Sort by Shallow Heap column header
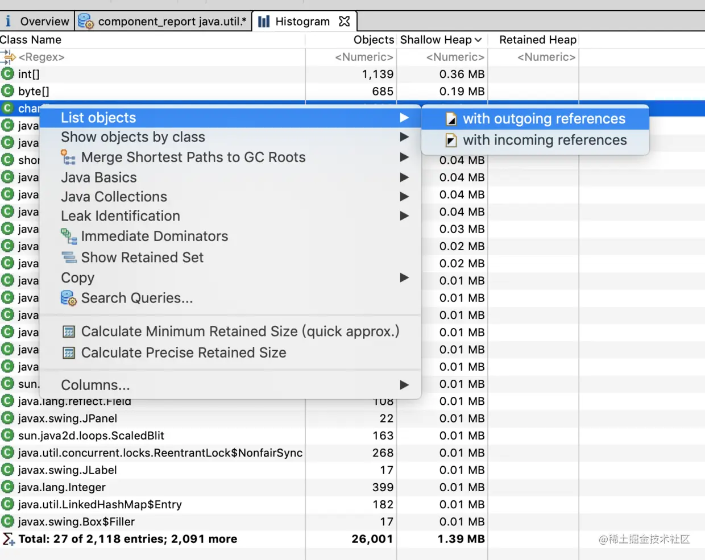The width and height of the screenshot is (705, 560). tap(436, 40)
